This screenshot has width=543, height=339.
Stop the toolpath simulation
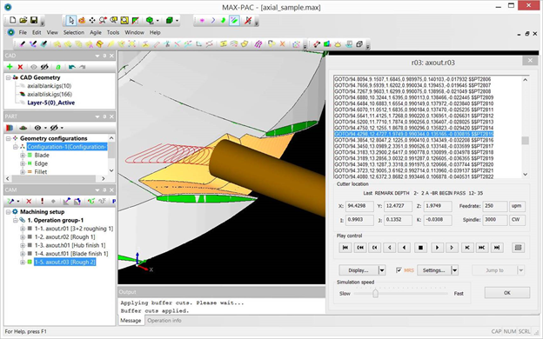(420, 248)
